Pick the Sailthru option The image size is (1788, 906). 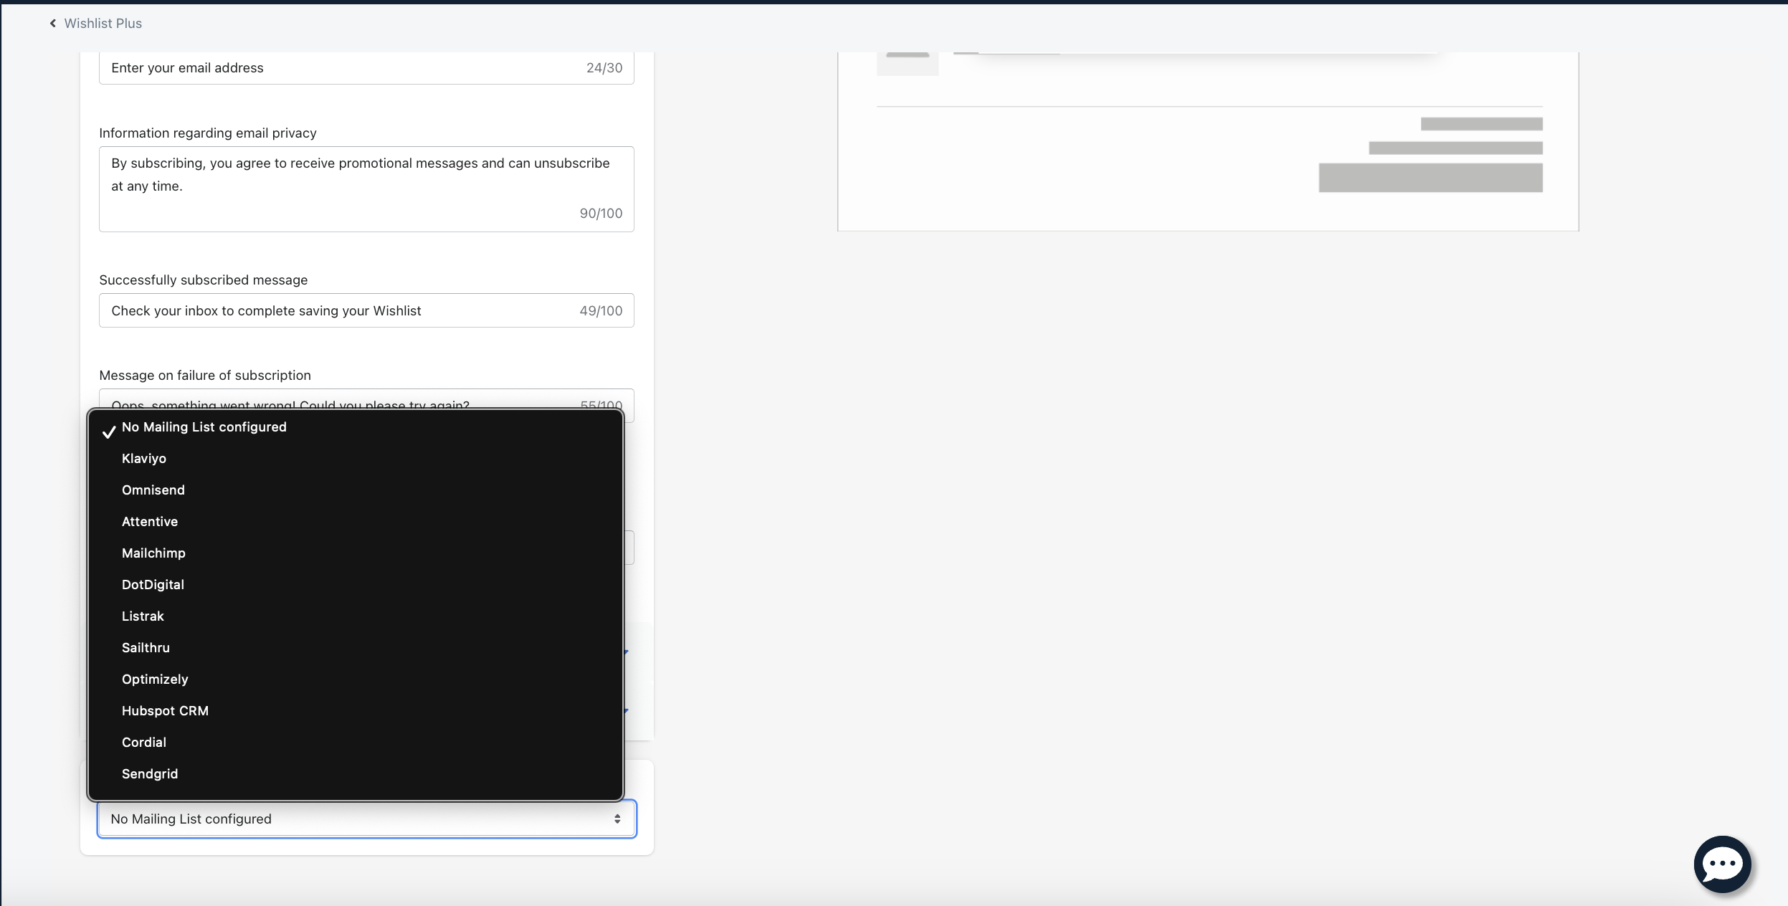pos(146,648)
